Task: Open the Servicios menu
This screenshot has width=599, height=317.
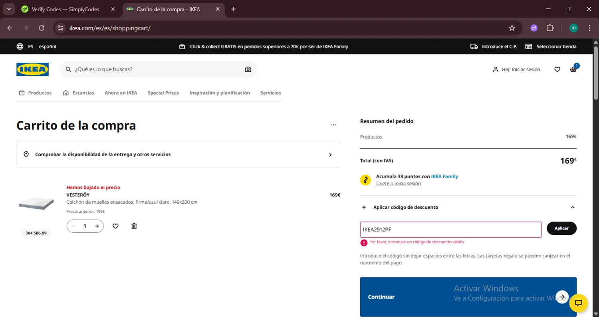Action: coord(271,93)
